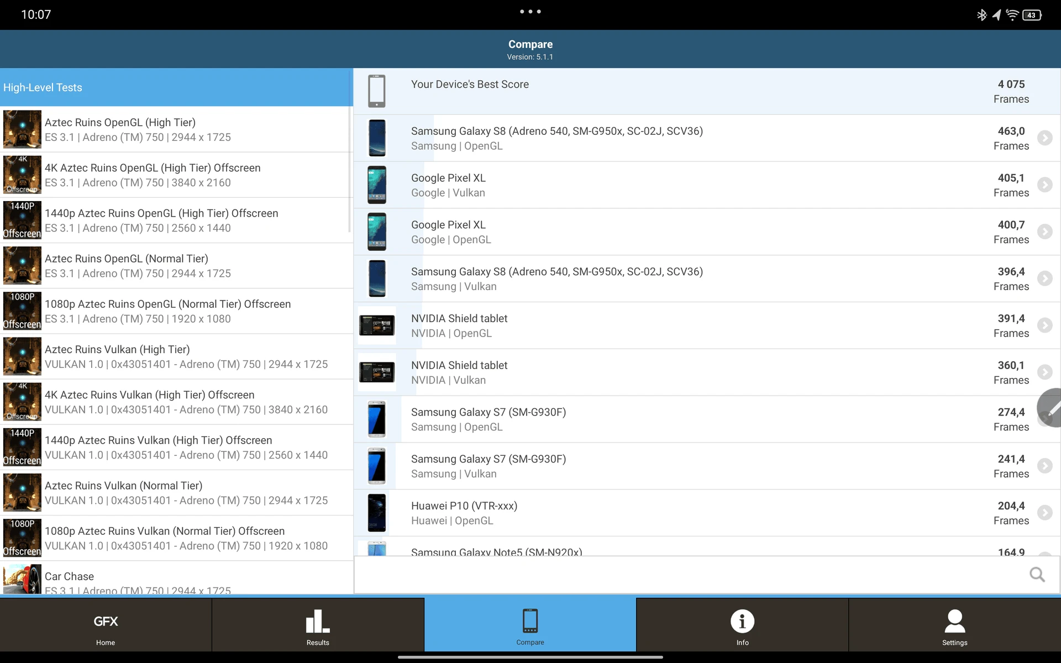
Task: Open Huawei P10 (VTR-xxx) entry
Action: pyautogui.click(x=707, y=513)
